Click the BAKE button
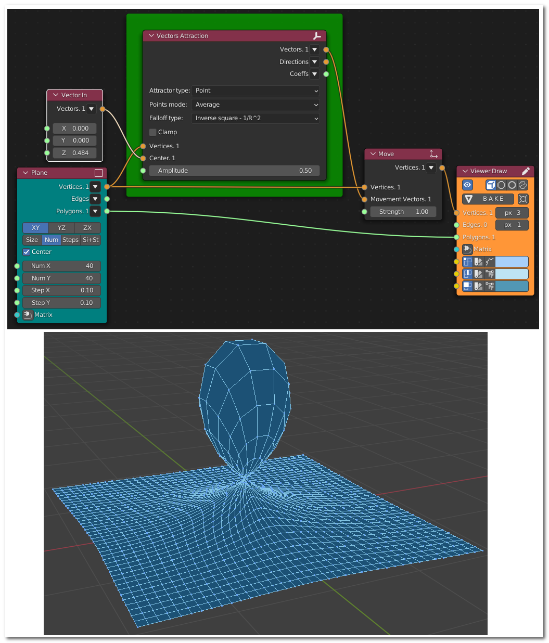Image resolution: width=549 pixels, height=643 pixels. coord(488,199)
